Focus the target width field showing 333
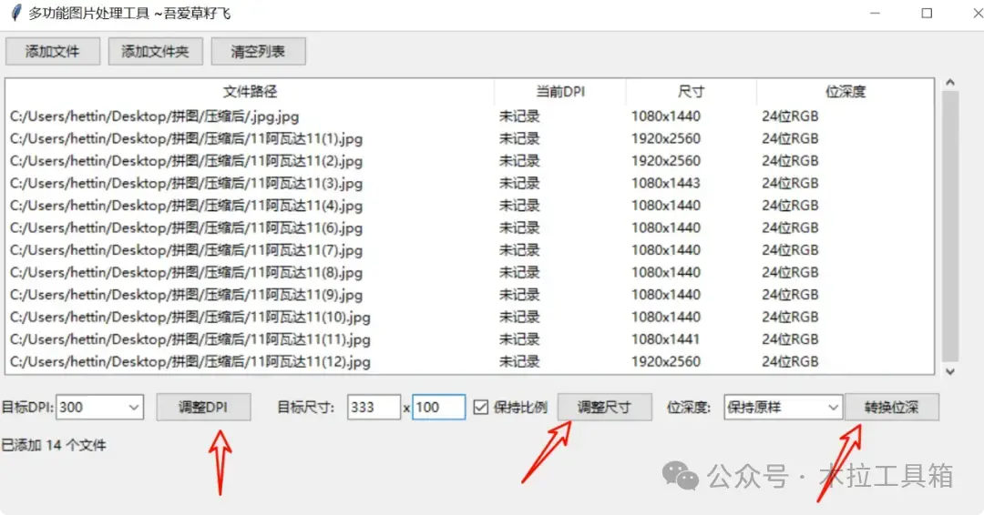This screenshot has width=984, height=515. [x=374, y=408]
